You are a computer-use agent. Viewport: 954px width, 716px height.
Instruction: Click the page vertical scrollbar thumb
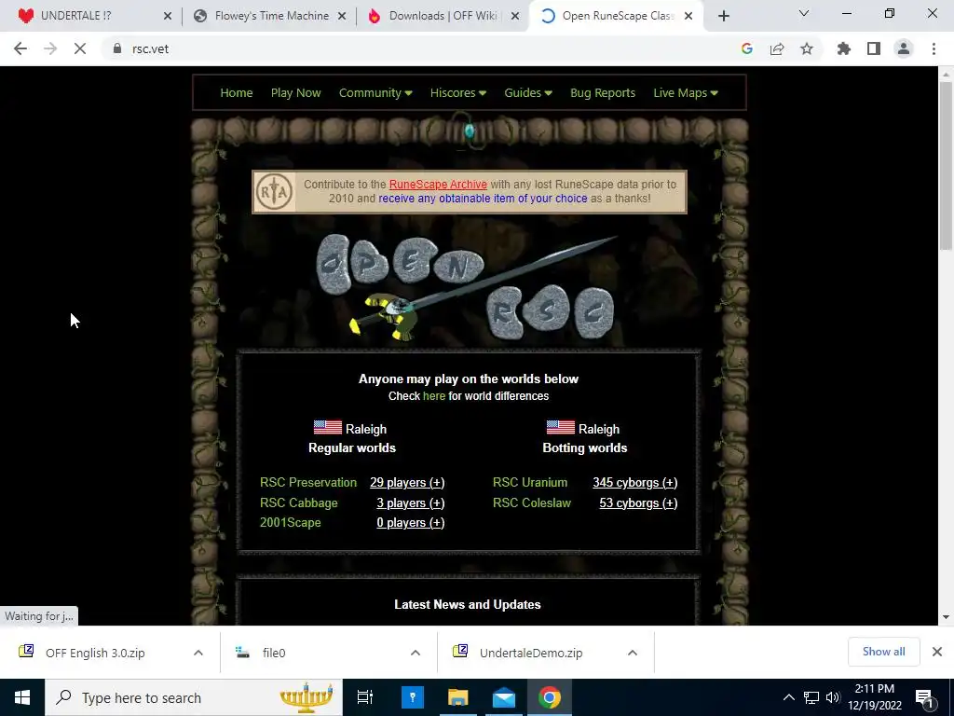pos(946,166)
